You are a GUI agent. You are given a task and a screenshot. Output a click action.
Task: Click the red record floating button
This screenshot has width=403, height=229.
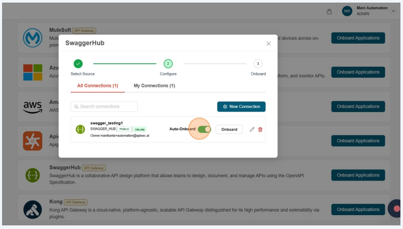click(396, 208)
